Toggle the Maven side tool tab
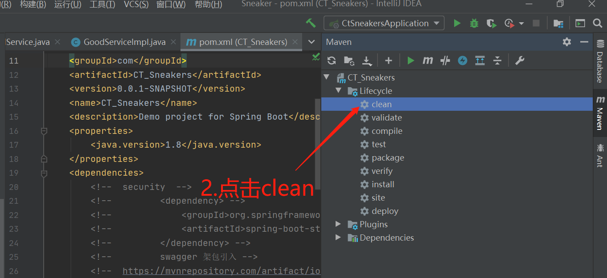 point(600,113)
